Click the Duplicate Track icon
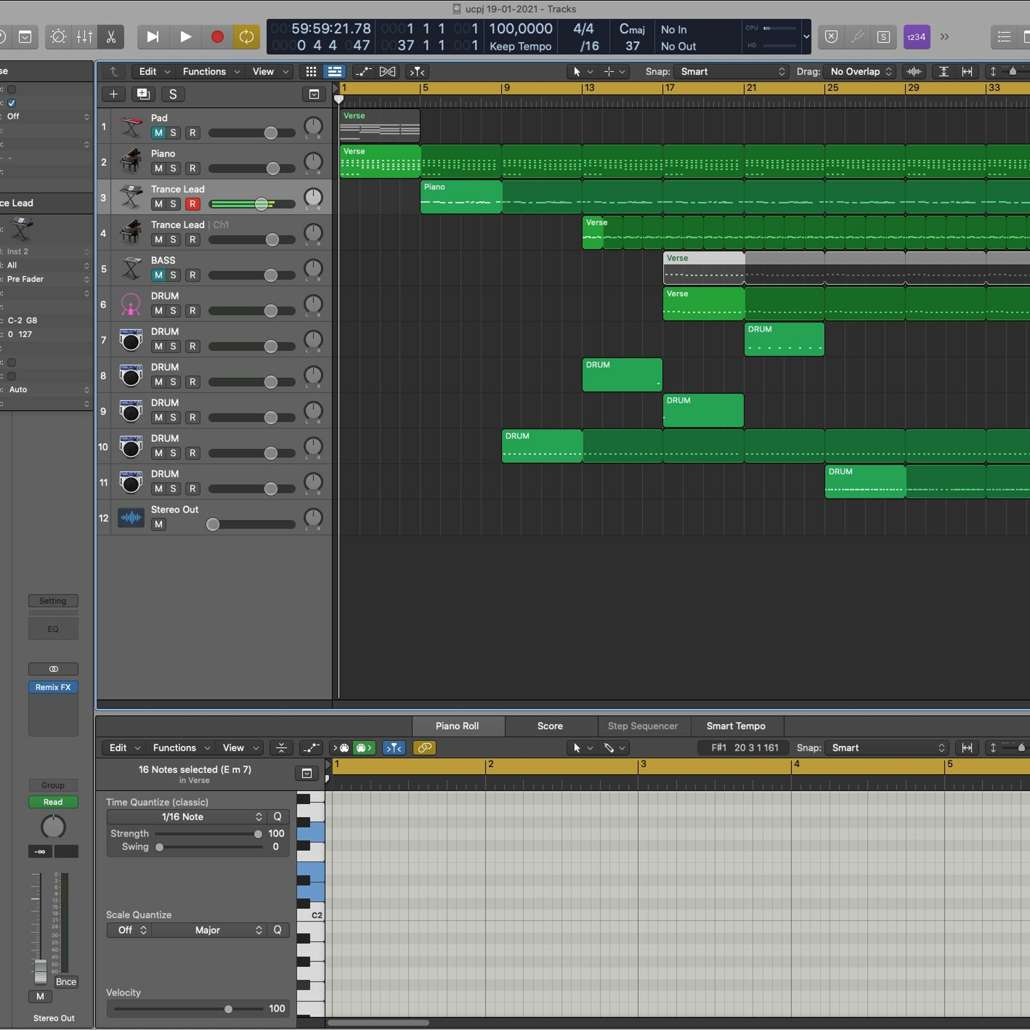This screenshot has height=1030, width=1030. tap(143, 94)
